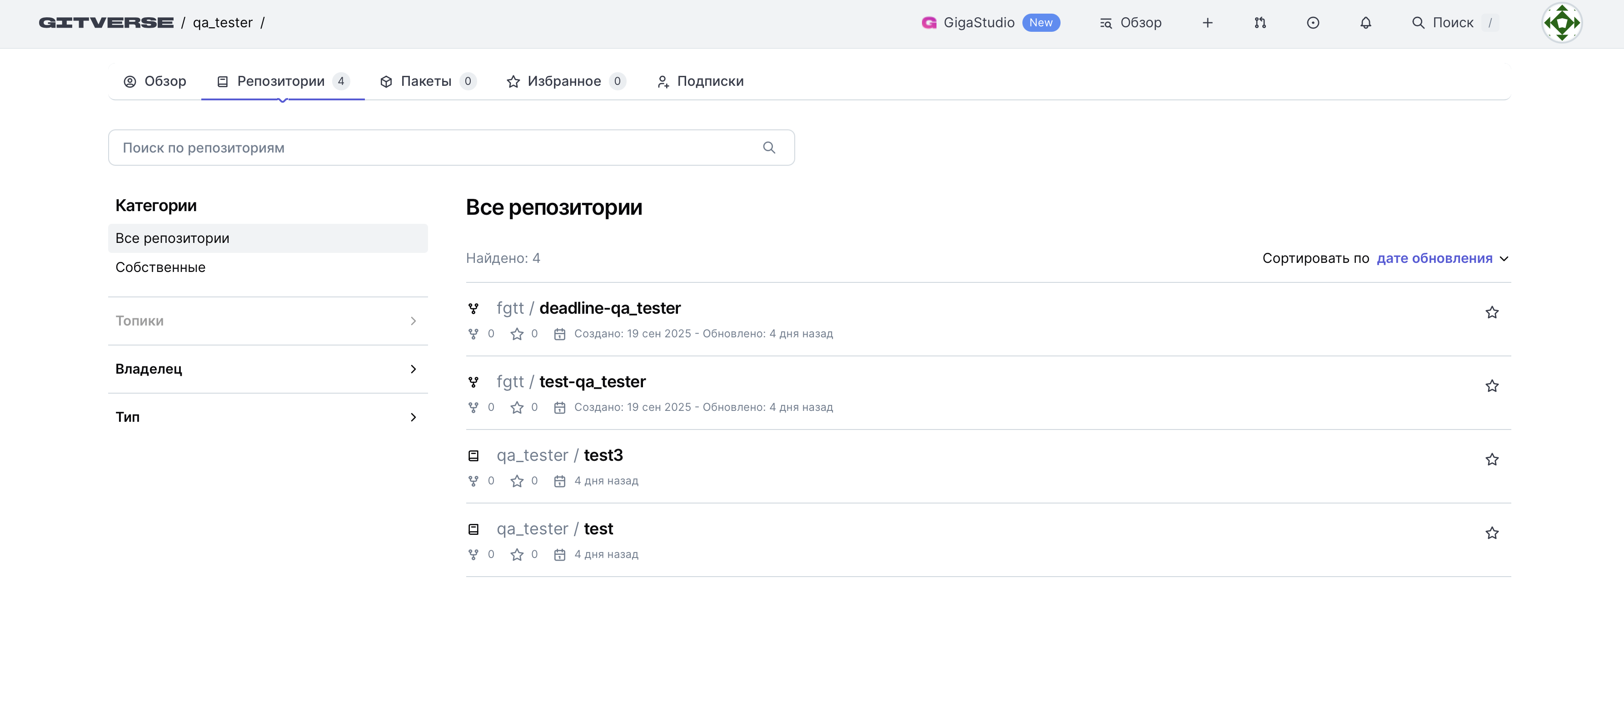The image size is (1624, 701).
Task: Expand the Тип filter section
Action: [267, 417]
